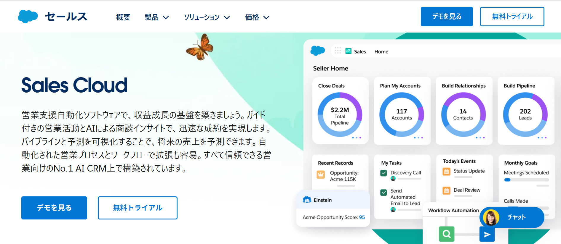Click the Plan My Accounts card title

400,86
